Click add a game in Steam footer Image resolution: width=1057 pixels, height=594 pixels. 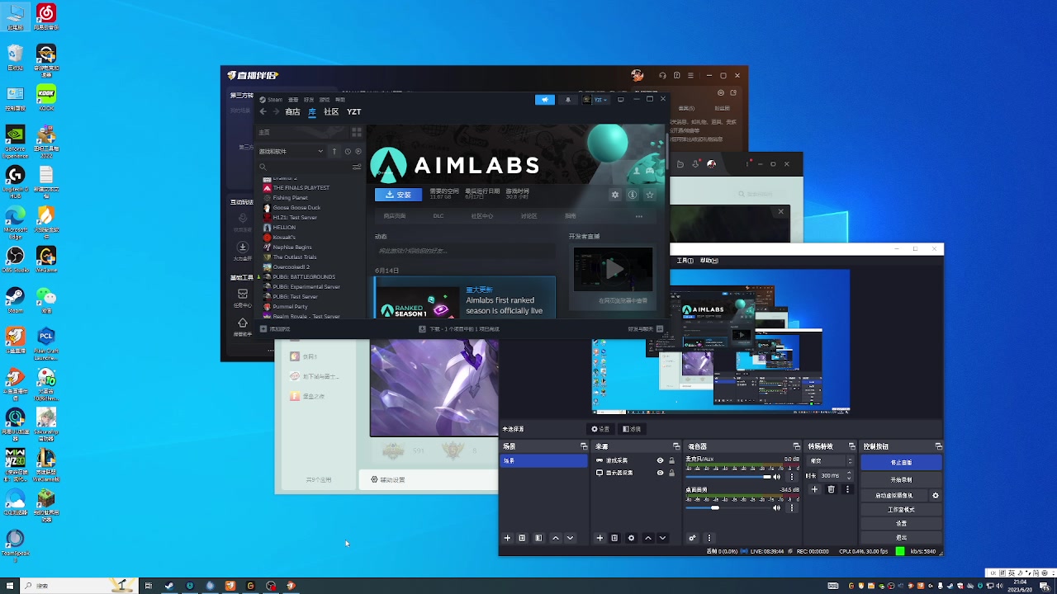(x=275, y=328)
